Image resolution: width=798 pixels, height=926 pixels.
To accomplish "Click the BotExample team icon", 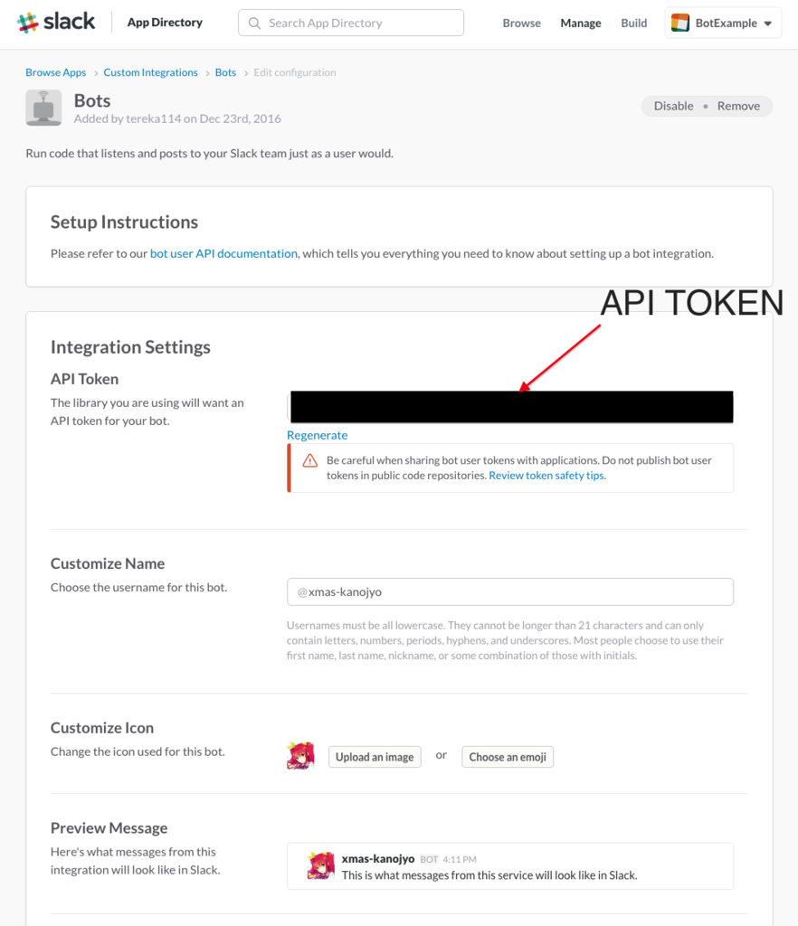I will [680, 23].
